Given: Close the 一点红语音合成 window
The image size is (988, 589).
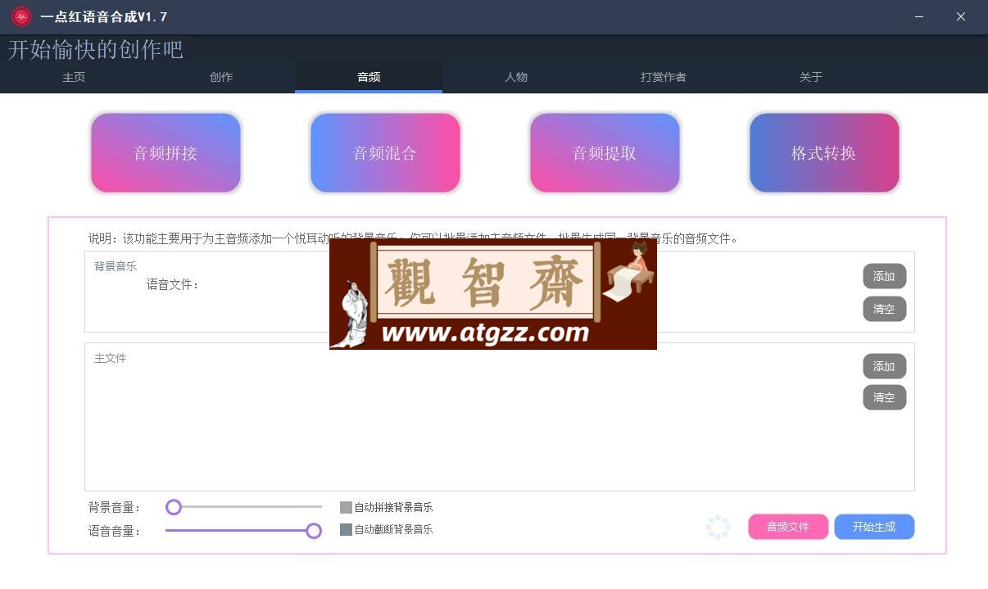Looking at the screenshot, I should point(961,16).
